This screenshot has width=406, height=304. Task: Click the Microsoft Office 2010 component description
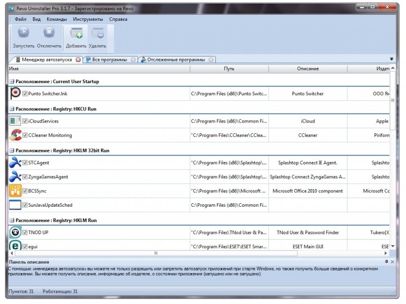pyautogui.click(x=308, y=191)
